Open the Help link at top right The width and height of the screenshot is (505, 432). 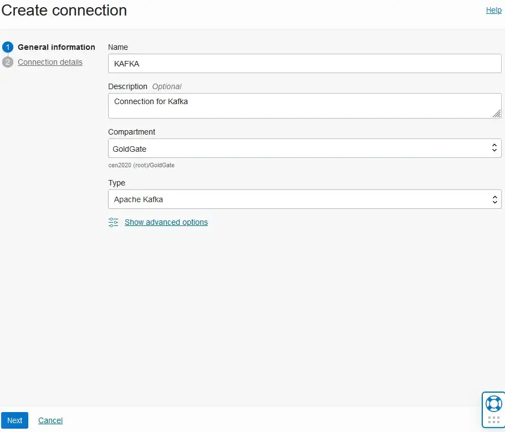click(493, 10)
